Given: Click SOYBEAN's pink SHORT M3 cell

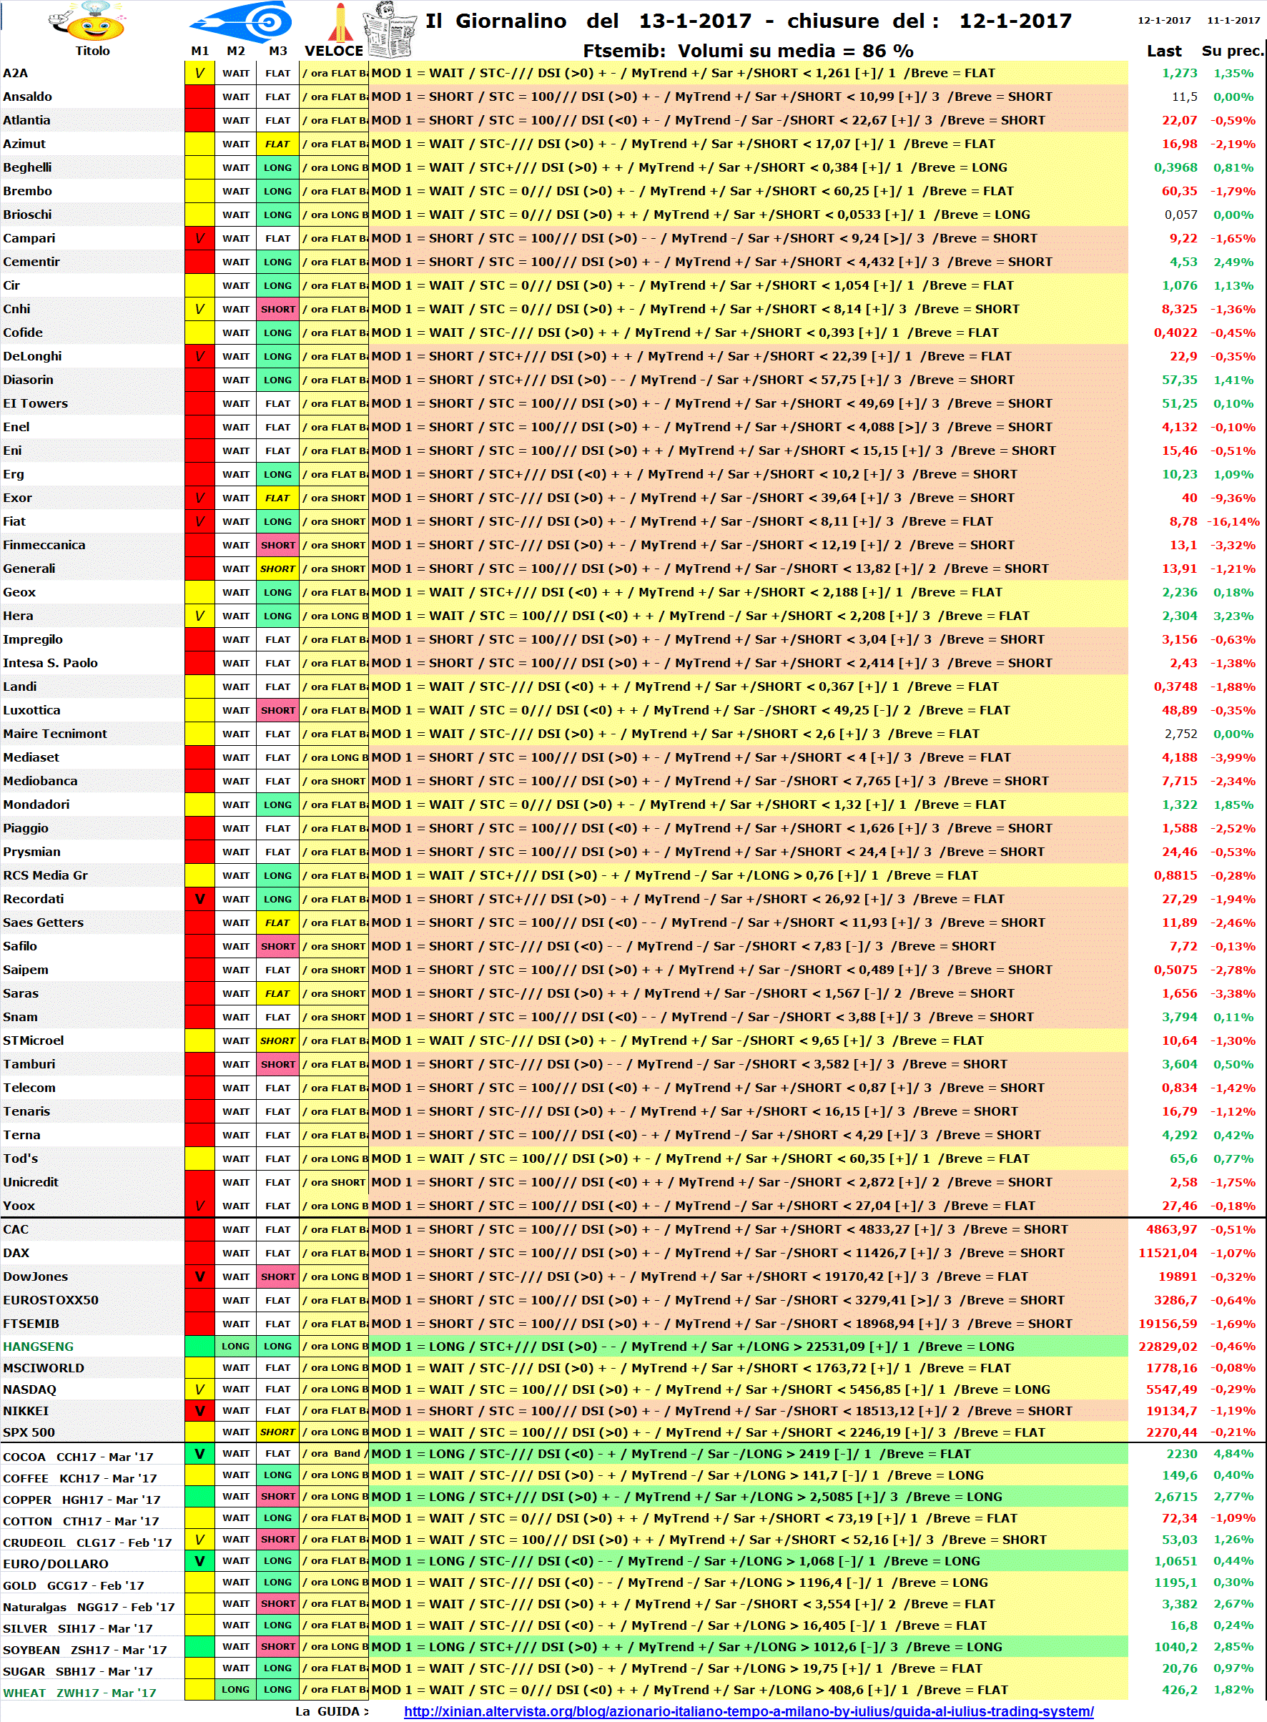Looking at the screenshot, I should pyautogui.click(x=277, y=1647).
